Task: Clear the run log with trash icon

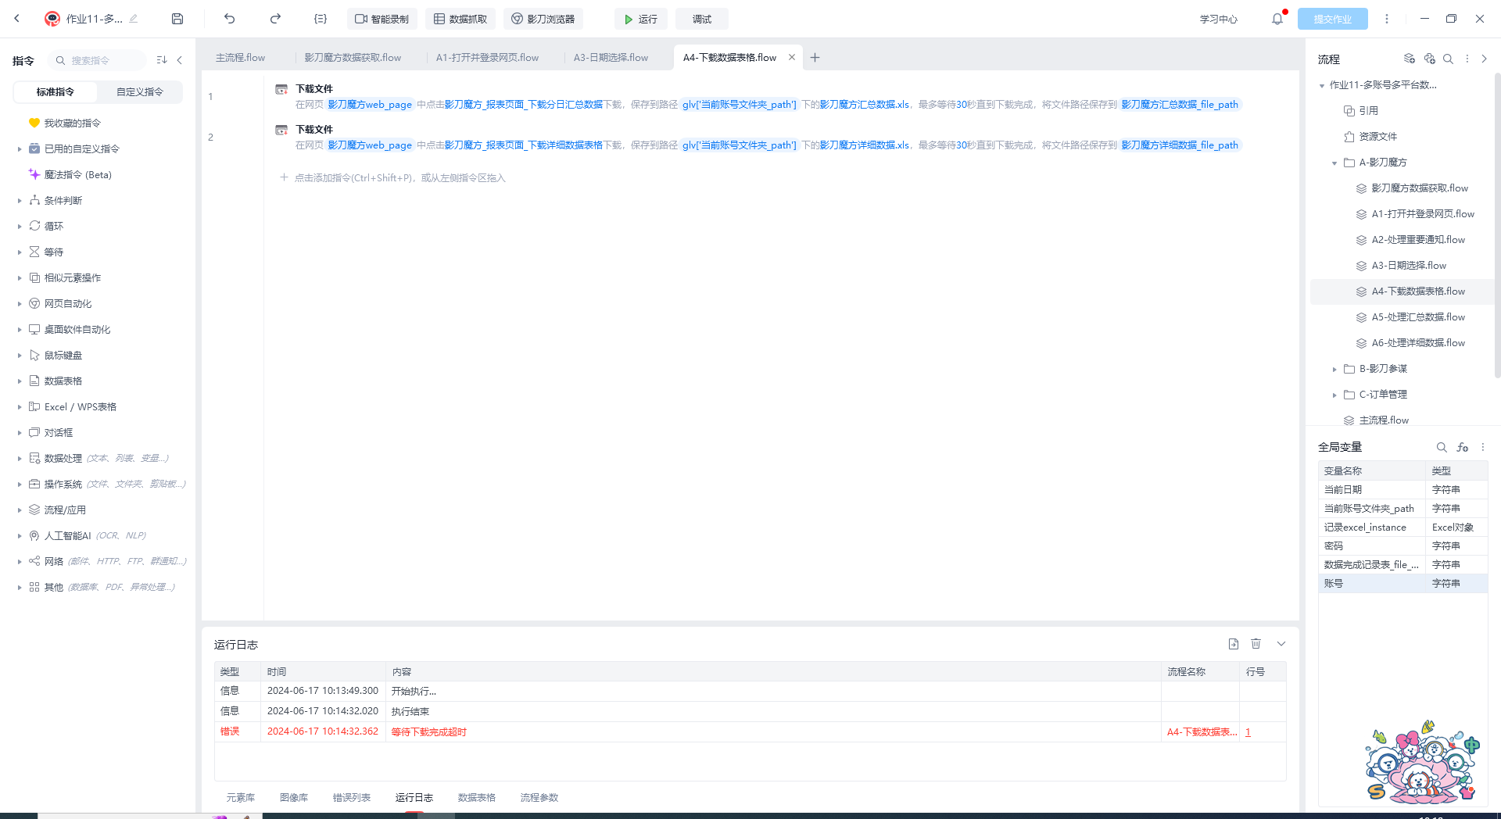Action: click(x=1256, y=644)
